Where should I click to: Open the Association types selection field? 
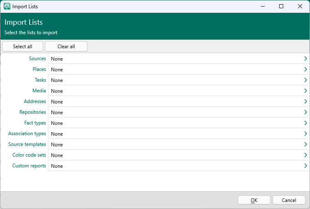coord(178,134)
